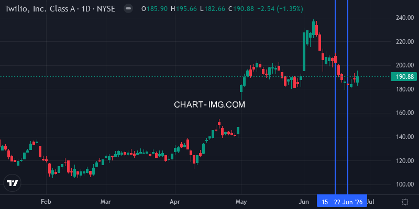Click the L182.66 low value
This screenshot has width=419, height=209.
coord(213,9)
